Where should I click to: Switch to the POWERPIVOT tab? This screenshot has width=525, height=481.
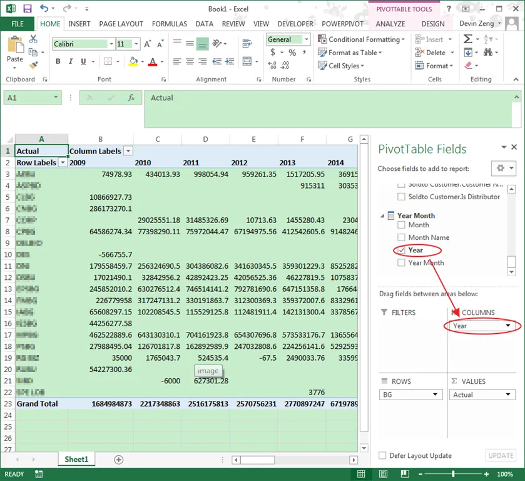[x=342, y=24]
